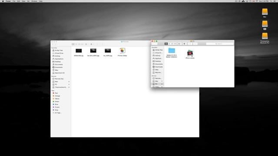
Task: Select Blue tag in Pictures window sidebar
Action: [55, 104]
